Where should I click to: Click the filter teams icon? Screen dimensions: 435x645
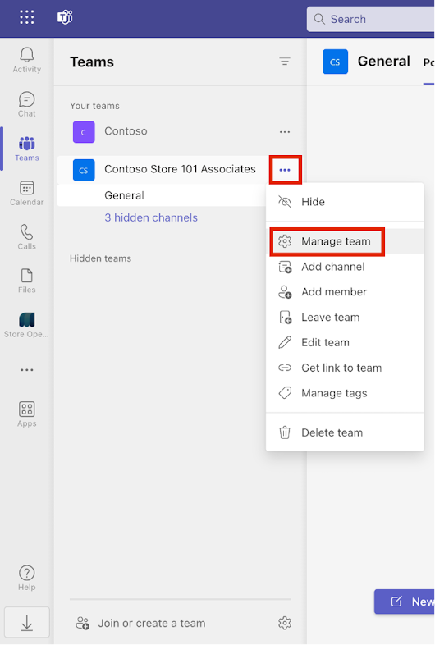[x=285, y=62]
